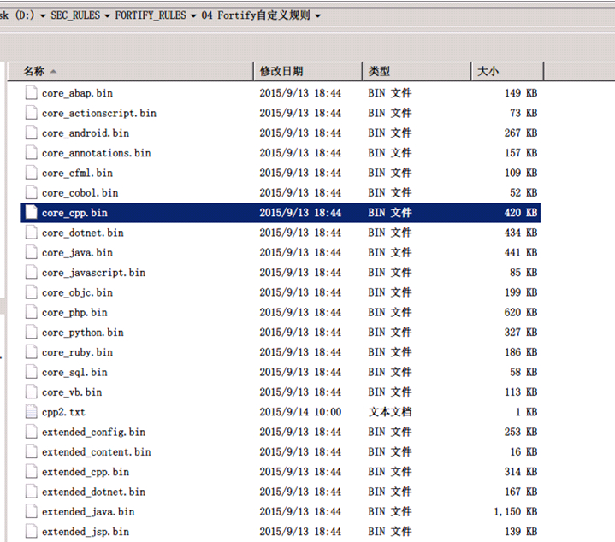This screenshot has height=542, width=615.
Task: Select the file name extended_config.bin
Action: click(x=93, y=433)
